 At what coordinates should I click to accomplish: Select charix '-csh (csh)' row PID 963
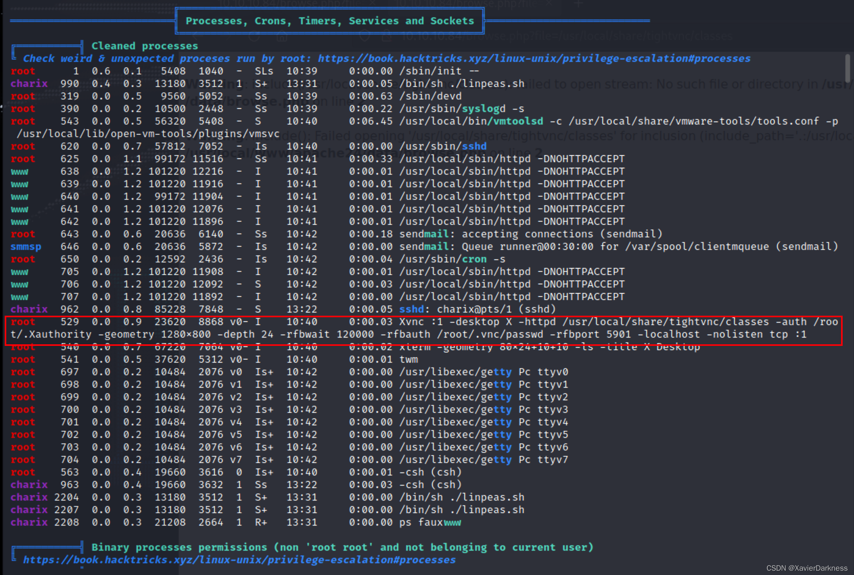(x=236, y=485)
